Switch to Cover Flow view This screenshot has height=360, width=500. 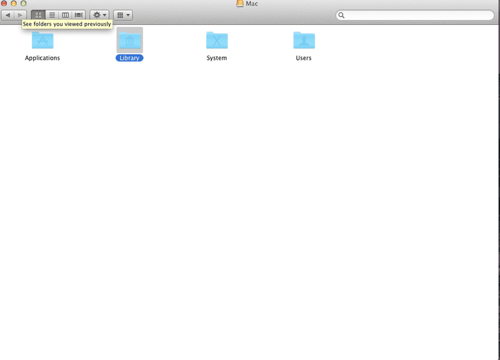click(x=79, y=15)
